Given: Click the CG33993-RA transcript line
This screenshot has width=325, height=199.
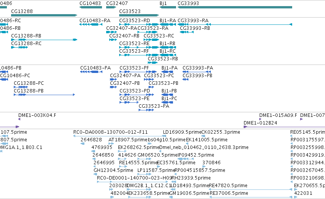Looking at the screenshot, I should coord(235,24).
